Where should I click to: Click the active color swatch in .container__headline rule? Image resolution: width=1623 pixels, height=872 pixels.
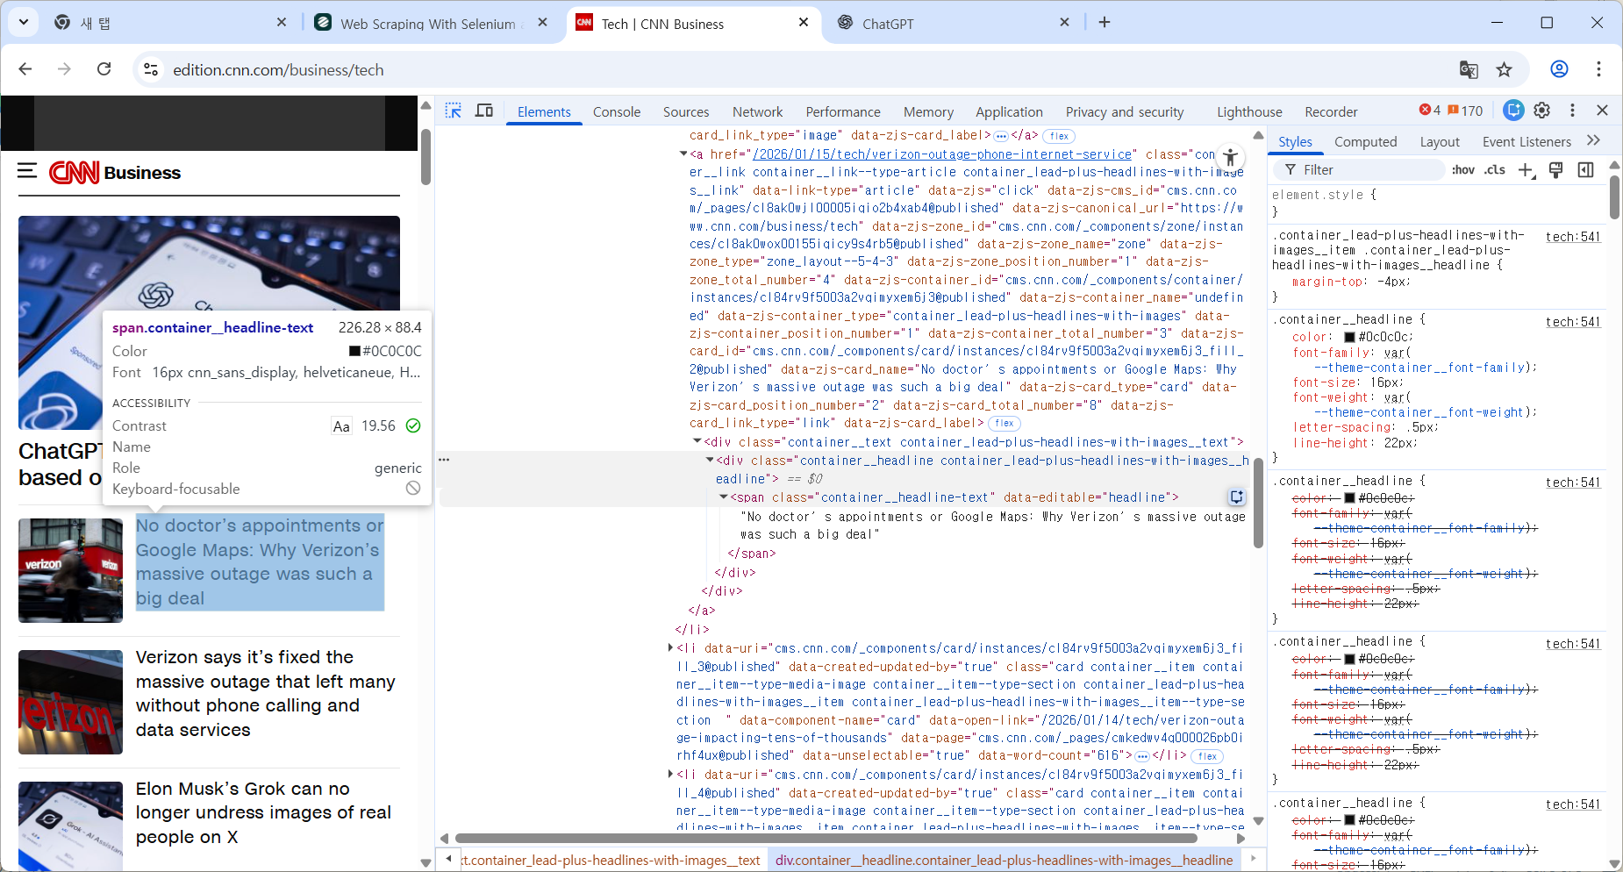click(x=1350, y=337)
